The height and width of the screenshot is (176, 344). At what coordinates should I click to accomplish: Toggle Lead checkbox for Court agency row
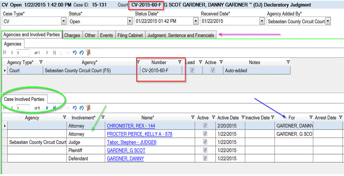click(192, 70)
